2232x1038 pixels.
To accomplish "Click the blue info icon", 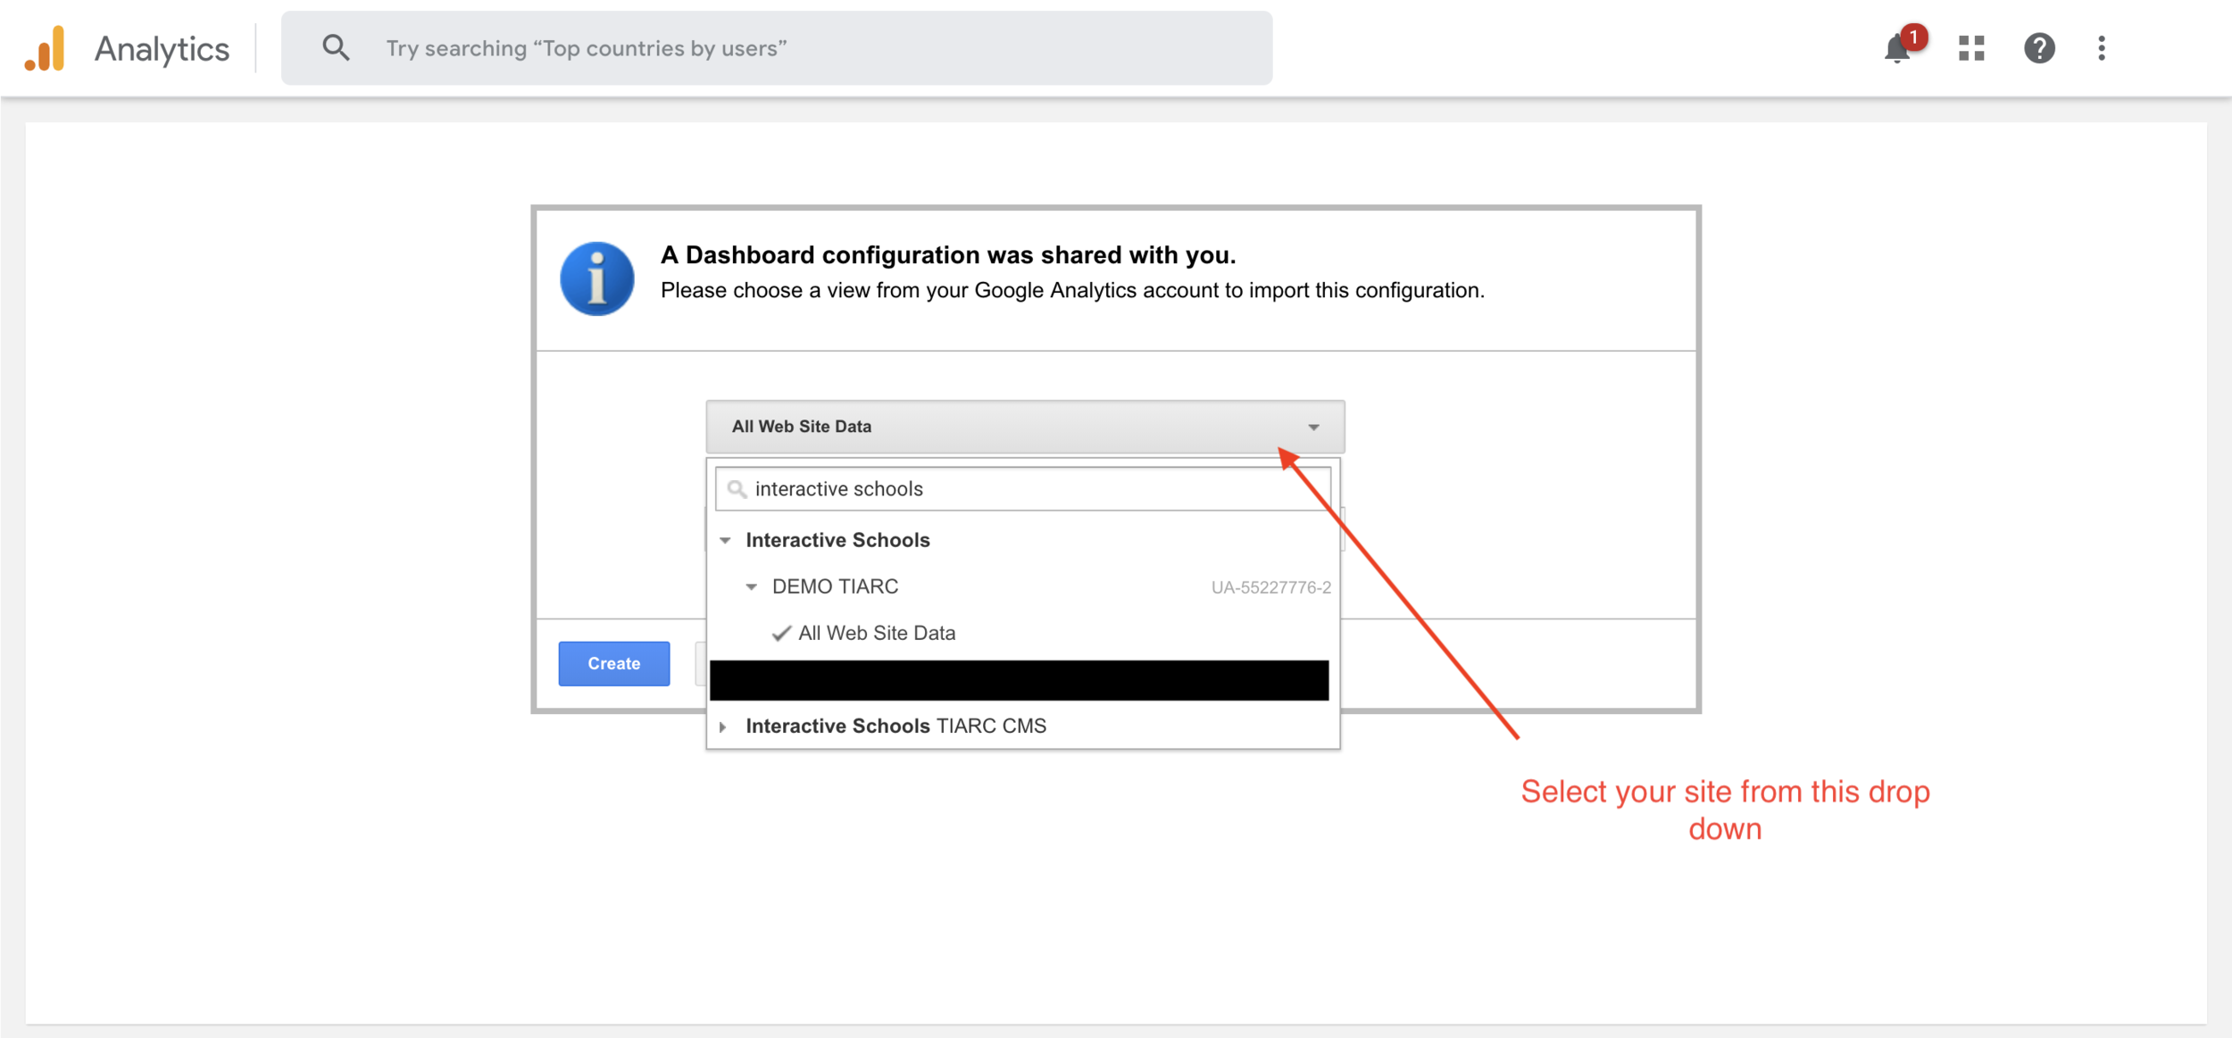I will (597, 279).
